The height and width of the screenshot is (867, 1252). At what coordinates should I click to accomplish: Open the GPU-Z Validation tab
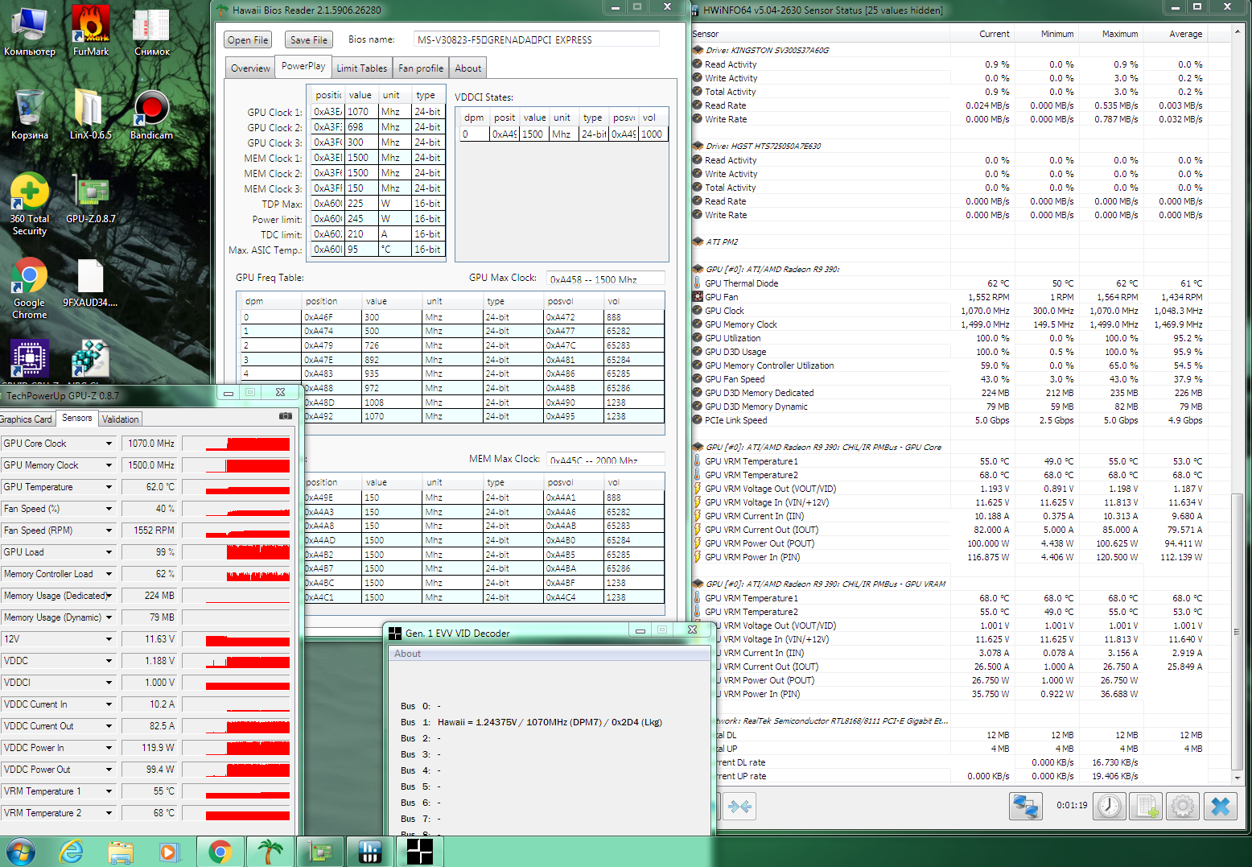[121, 419]
